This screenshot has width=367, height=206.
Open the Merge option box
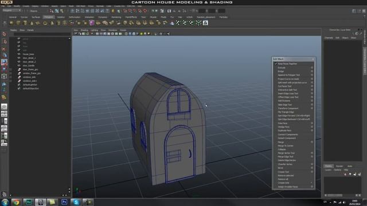point(312,142)
